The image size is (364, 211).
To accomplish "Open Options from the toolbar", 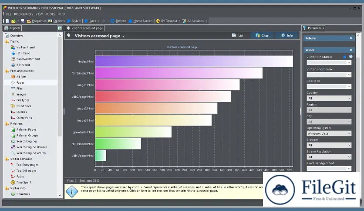I will (57, 21).
